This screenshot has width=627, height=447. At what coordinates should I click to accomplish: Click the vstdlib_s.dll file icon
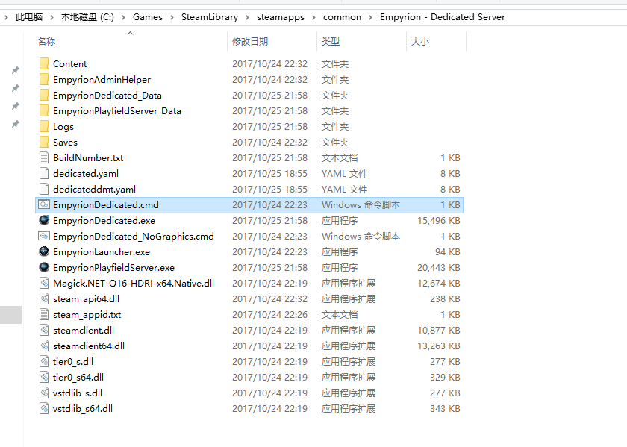44,393
